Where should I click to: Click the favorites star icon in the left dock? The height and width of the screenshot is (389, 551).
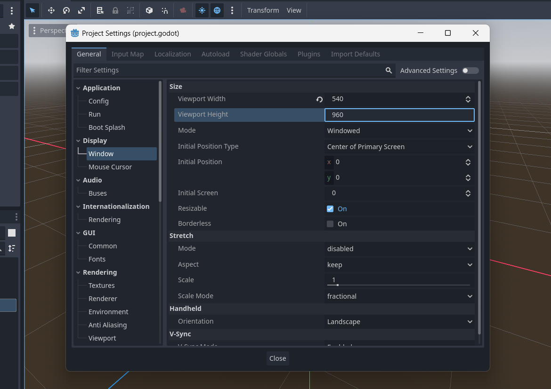coord(12,26)
